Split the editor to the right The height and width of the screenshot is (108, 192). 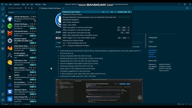tap(187, 8)
